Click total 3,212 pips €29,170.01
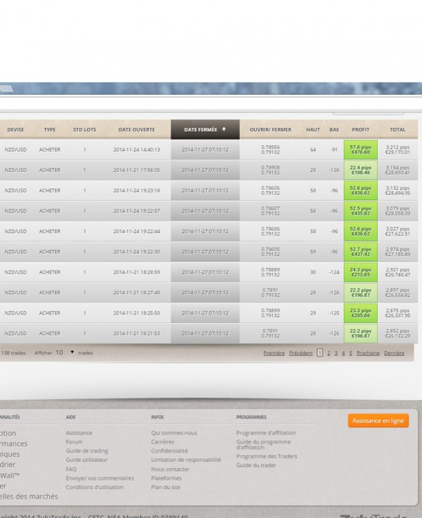This screenshot has height=518, width=422. tap(398, 150)
